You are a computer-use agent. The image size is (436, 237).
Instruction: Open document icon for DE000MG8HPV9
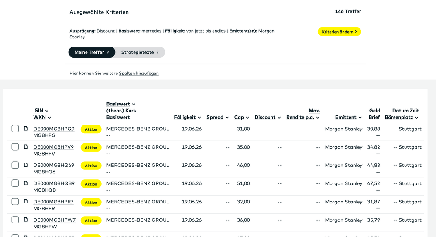click(x=26, y=146)
